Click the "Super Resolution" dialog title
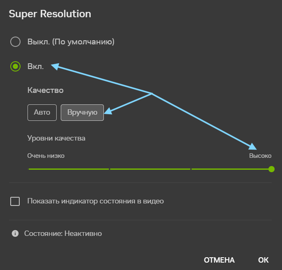Screen dimensions: 282x270 click(50, 14)
